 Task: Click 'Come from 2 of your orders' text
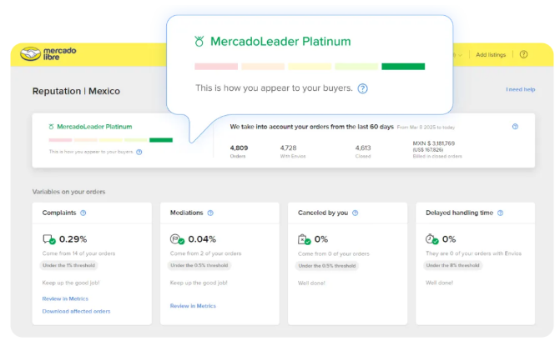coord(205,253)
